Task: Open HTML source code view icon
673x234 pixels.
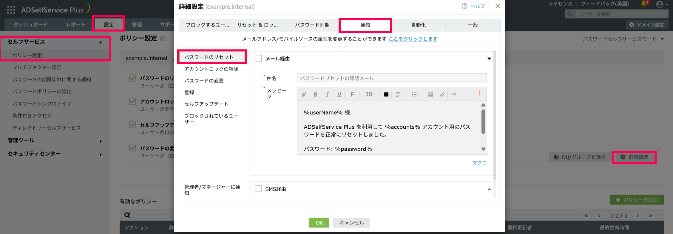Action: click(454, 95)
